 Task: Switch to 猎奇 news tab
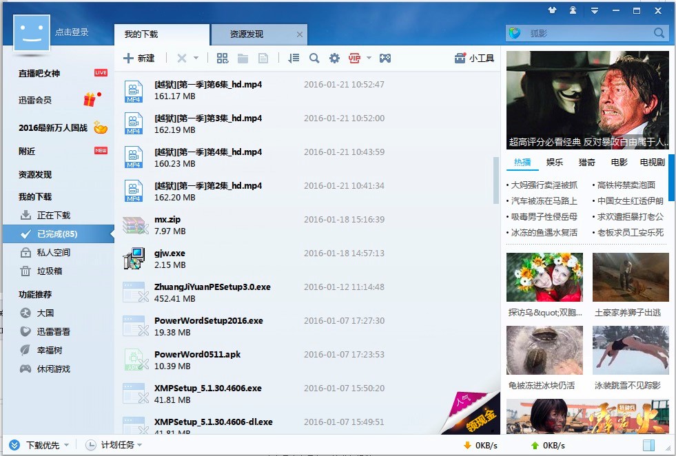(x=586, y=162)
